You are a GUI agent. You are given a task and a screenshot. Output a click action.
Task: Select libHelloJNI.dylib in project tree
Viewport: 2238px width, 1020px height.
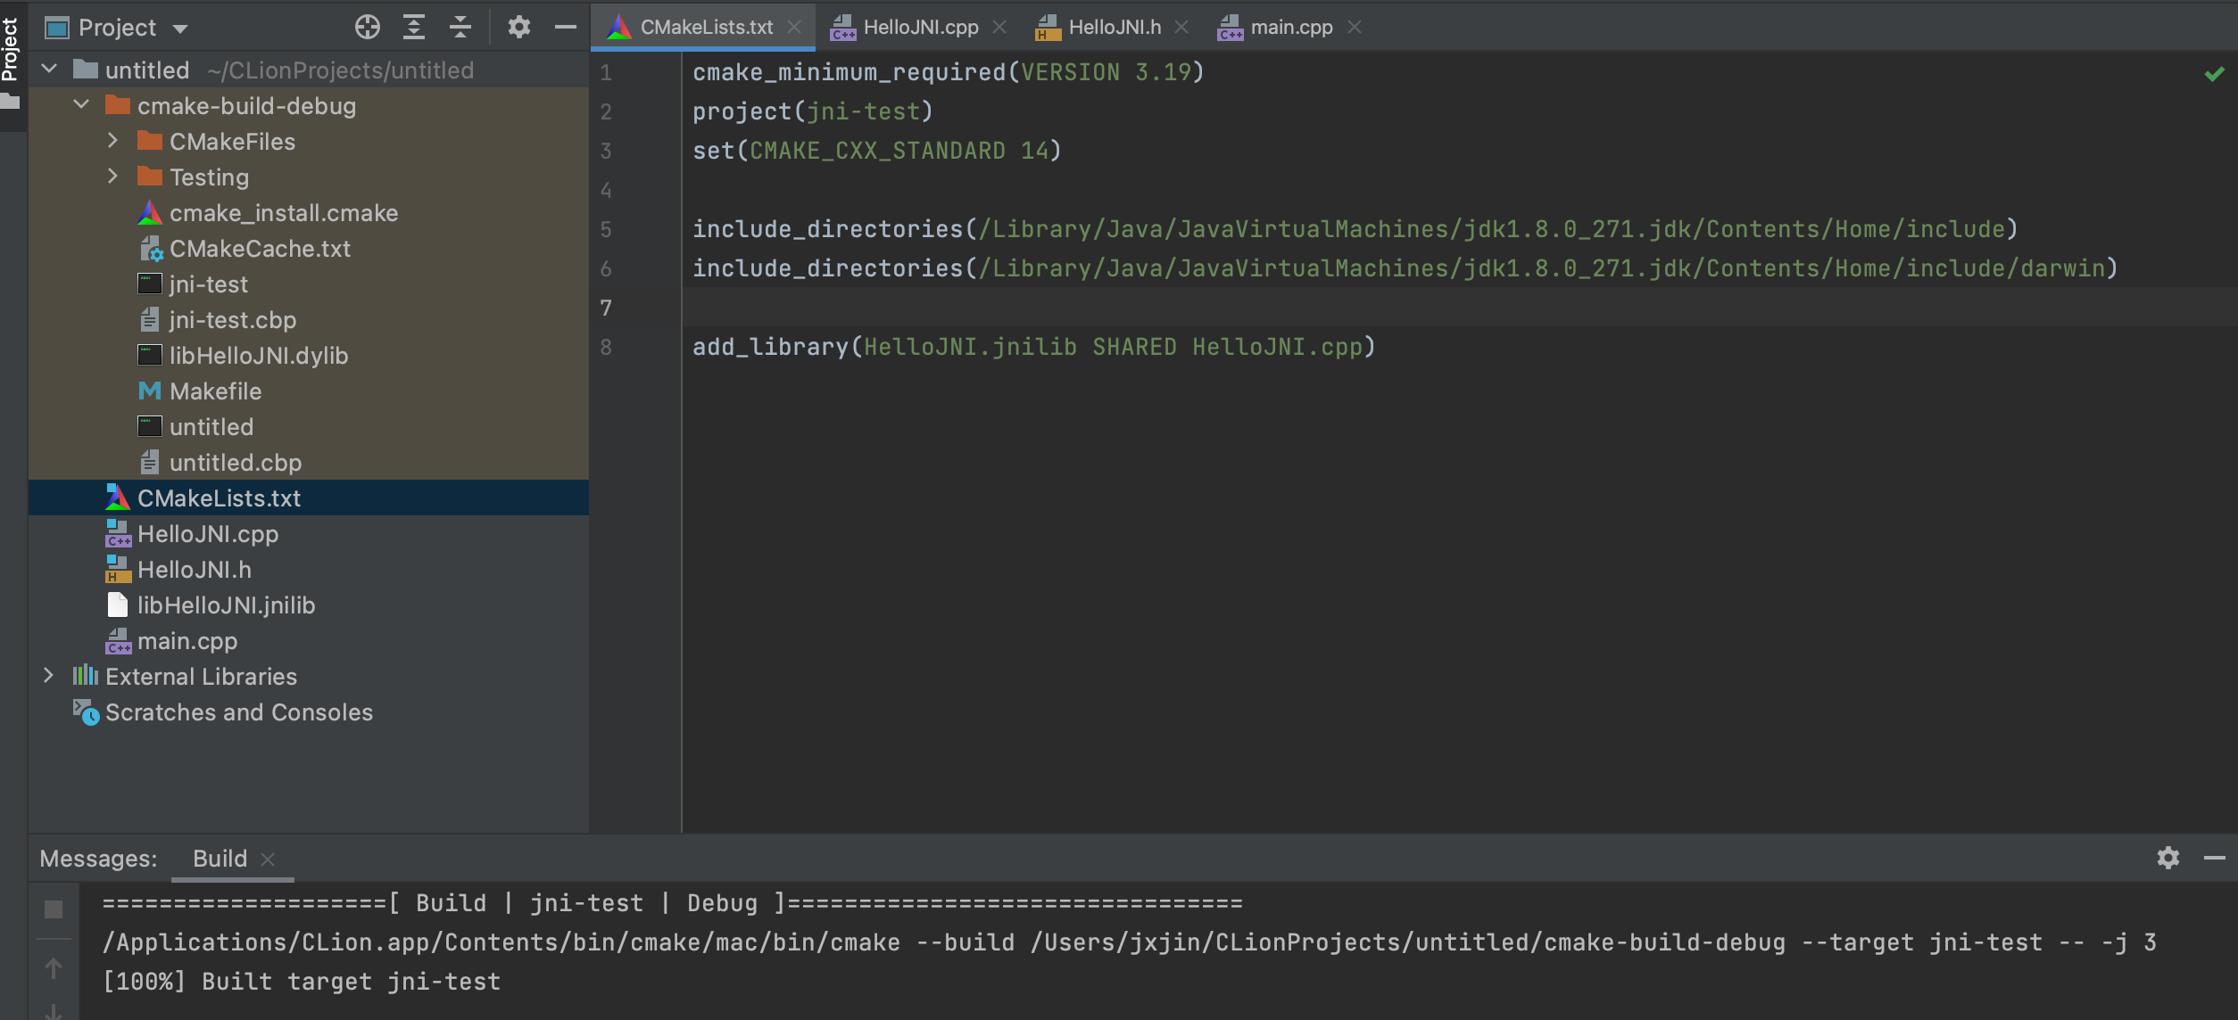pyautogui.click(x=259, y=356)
